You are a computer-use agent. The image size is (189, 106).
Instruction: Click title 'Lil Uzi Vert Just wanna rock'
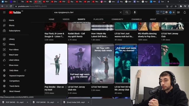coord(124,35)
